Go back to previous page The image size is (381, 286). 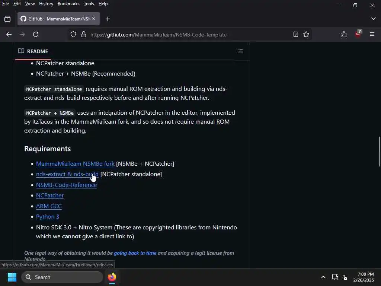(9, 34)
